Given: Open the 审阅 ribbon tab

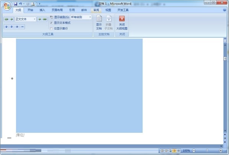Looking at the screenshot, I should [x=96, y=10].
